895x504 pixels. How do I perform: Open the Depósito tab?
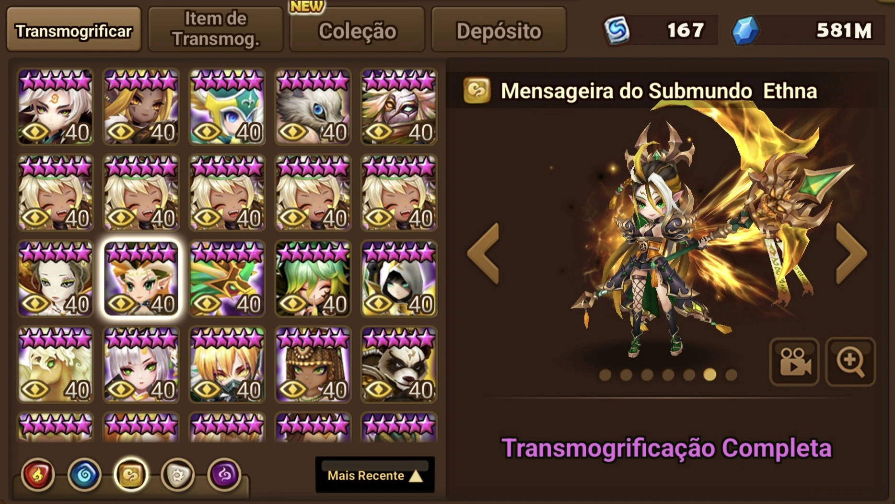click(x=499, y=31)
